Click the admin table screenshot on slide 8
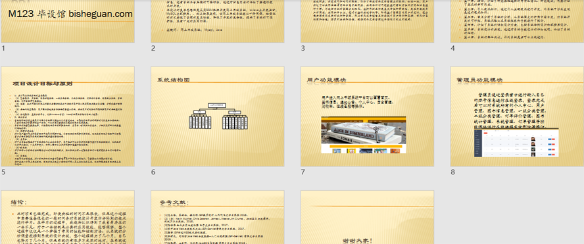 point(516,143)
